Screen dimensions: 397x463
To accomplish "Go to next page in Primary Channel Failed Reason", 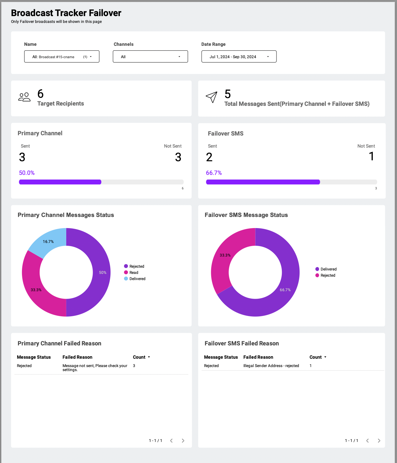I will point(183,441).
